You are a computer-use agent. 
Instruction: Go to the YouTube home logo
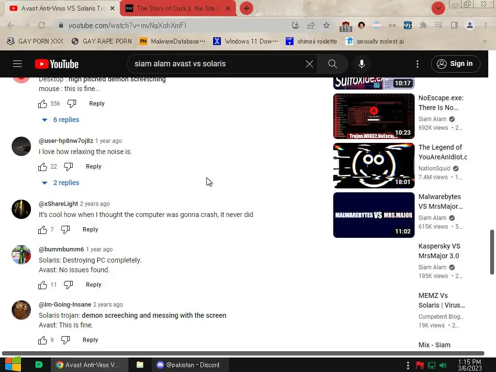[57, 64]
